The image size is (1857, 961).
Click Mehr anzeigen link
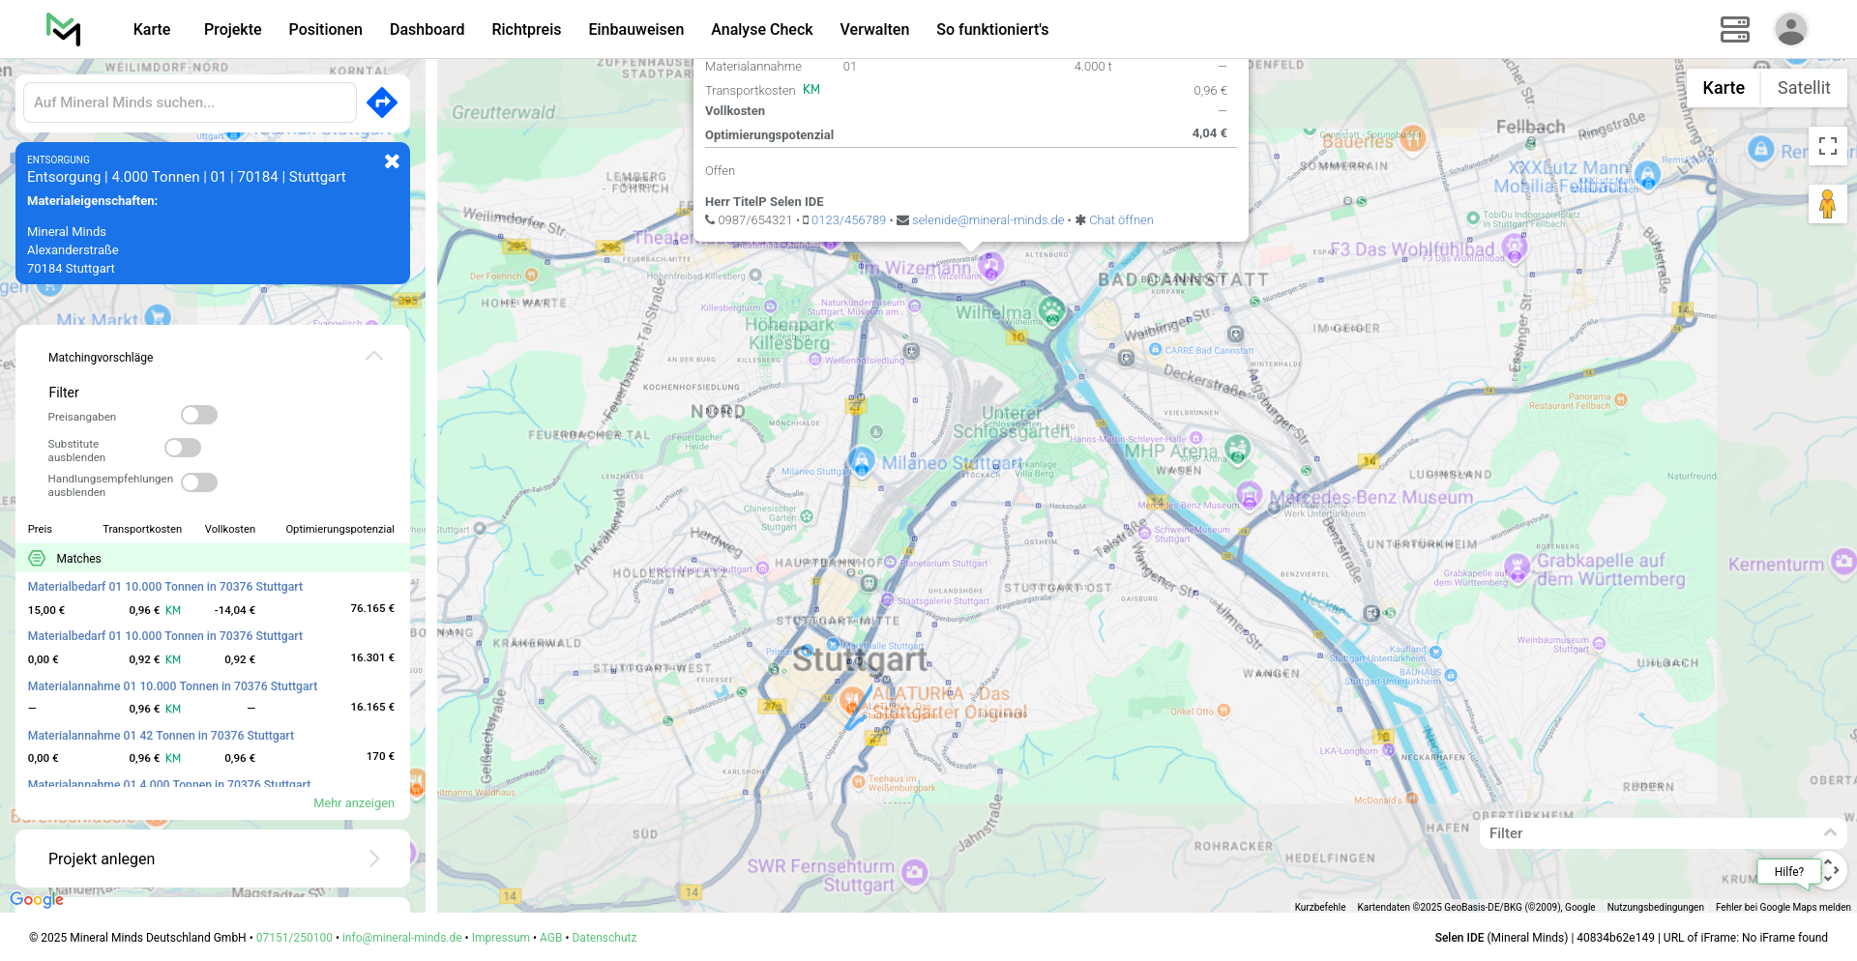354,803
